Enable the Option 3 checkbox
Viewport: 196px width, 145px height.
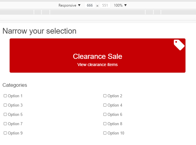[x=5, y=105]
